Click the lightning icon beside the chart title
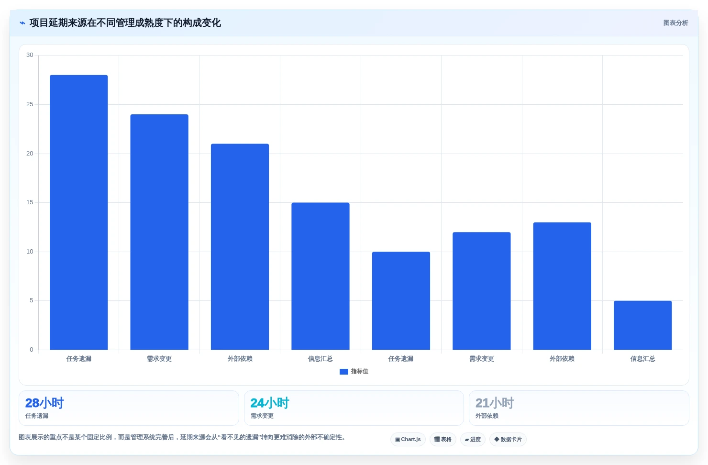 coord(22,23)
